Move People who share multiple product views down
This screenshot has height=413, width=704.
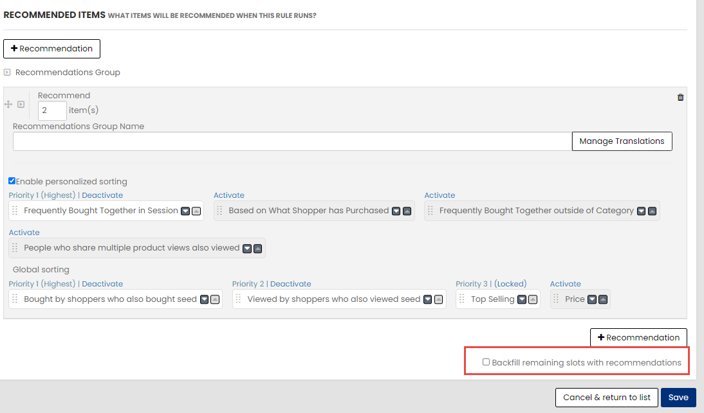pos(247,249)
